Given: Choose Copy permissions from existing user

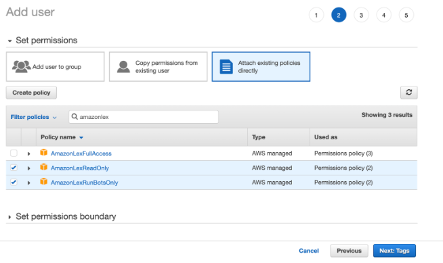Looking at the screenshot, I should pos(159,66).
